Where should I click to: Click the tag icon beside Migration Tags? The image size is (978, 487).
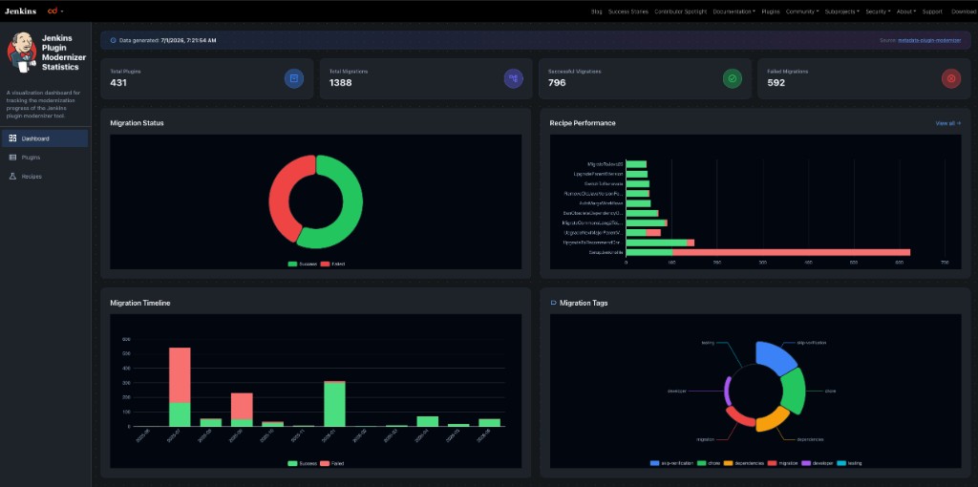pyautogui.click(x=553, y=303)
